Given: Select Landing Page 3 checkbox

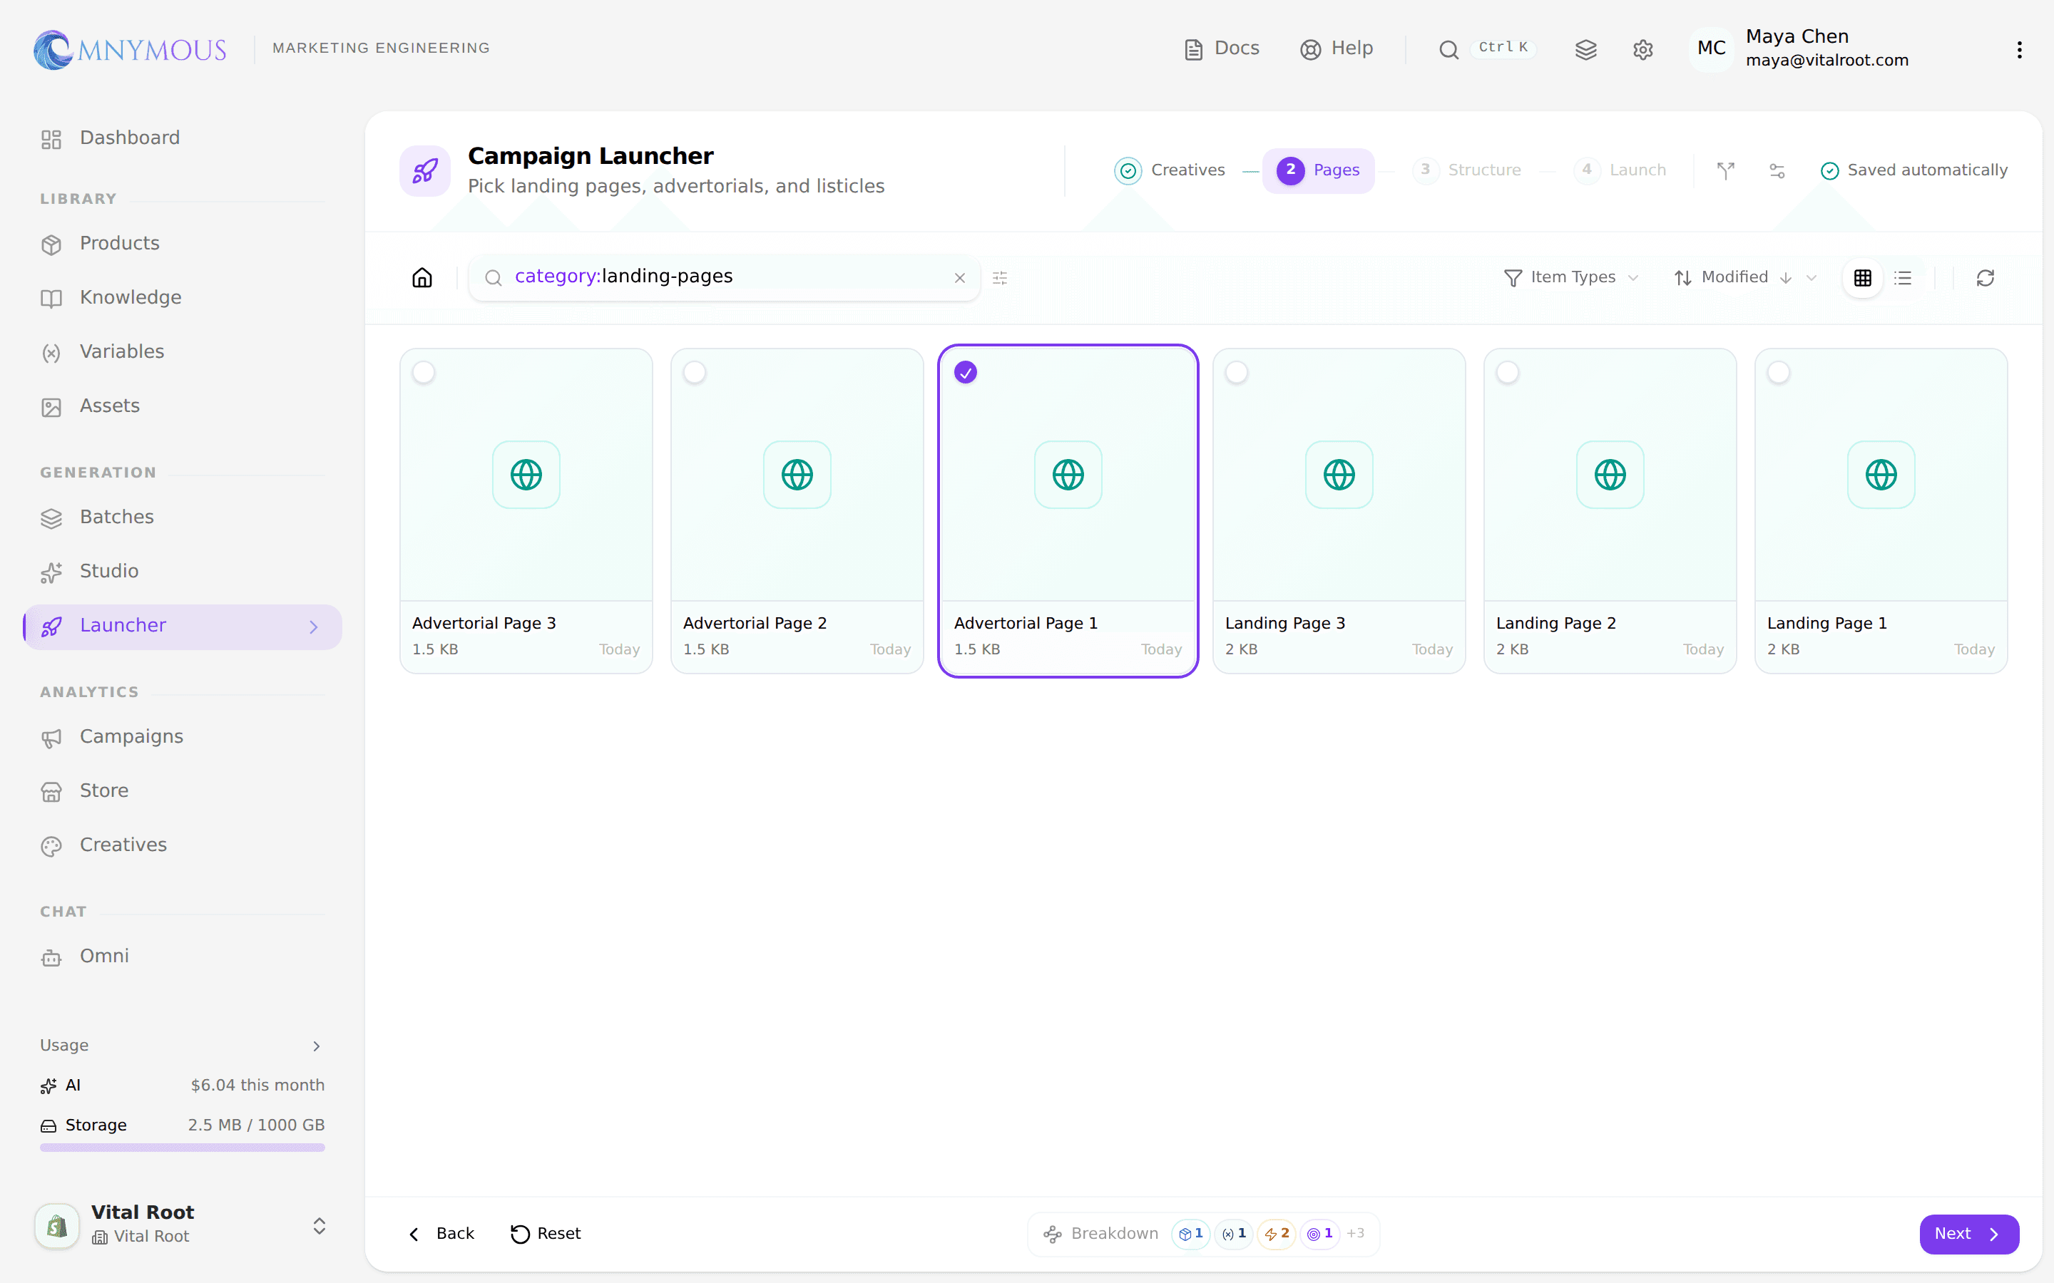Looking at the screenshot, I should [1237, 373].
